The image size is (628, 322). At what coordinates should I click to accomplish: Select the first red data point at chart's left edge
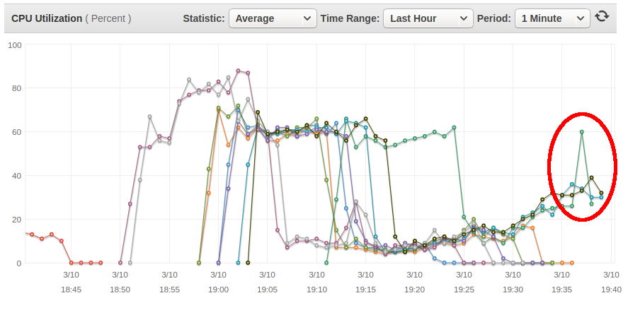coord(32,234)
